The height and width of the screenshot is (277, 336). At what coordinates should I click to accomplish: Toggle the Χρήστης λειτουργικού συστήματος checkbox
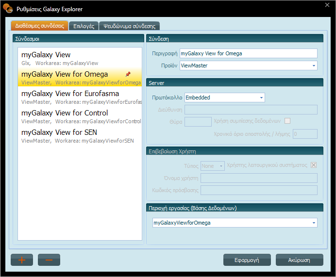pos(314,165)
